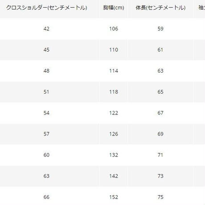Select chest width 118 cell
Image resolution: width=205 pixels, height=205 pixels.
click(114, 92)
